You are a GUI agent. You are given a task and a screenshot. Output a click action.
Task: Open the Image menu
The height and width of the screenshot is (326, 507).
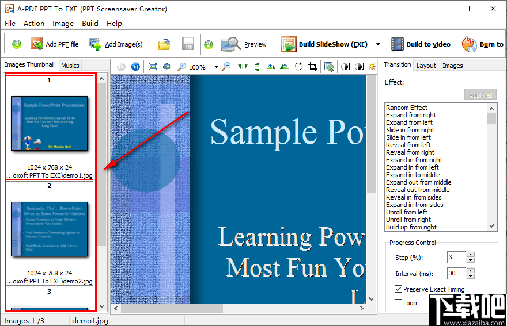63,24
